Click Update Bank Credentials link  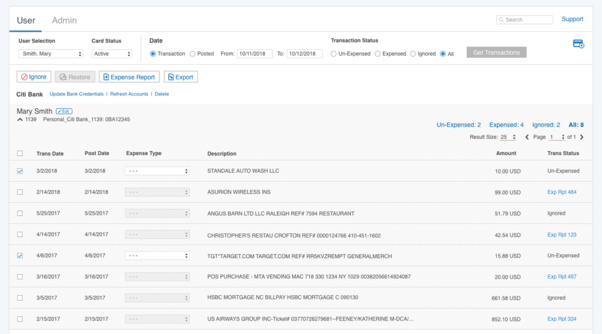point(76,94)
